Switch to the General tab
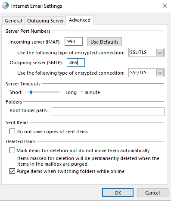This screenshot has width=171, height=201. click(13, 21)
